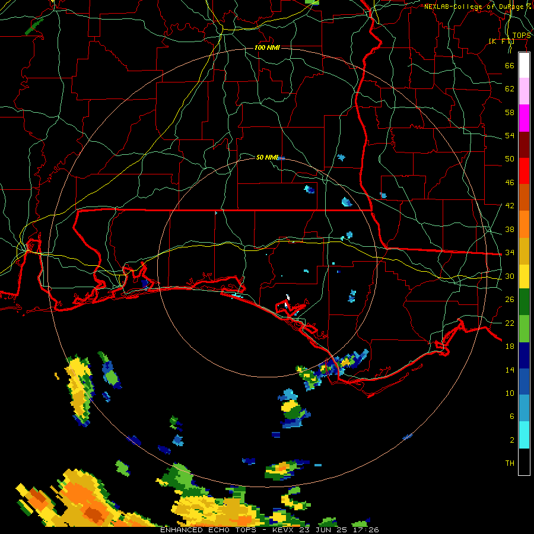The height and width of the screenshot is (534, 534).
Task: Click the 38 scale label
Action: [x=510, y=229]
